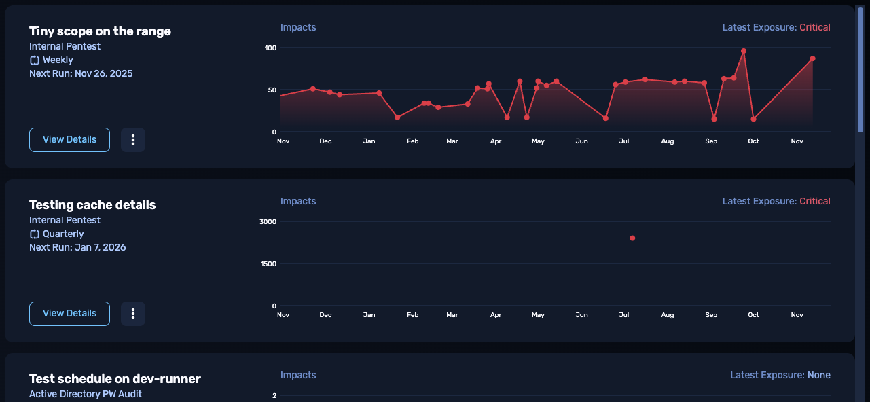Click the Next Run: Jan 7, 2026 text

click(77, 247)
